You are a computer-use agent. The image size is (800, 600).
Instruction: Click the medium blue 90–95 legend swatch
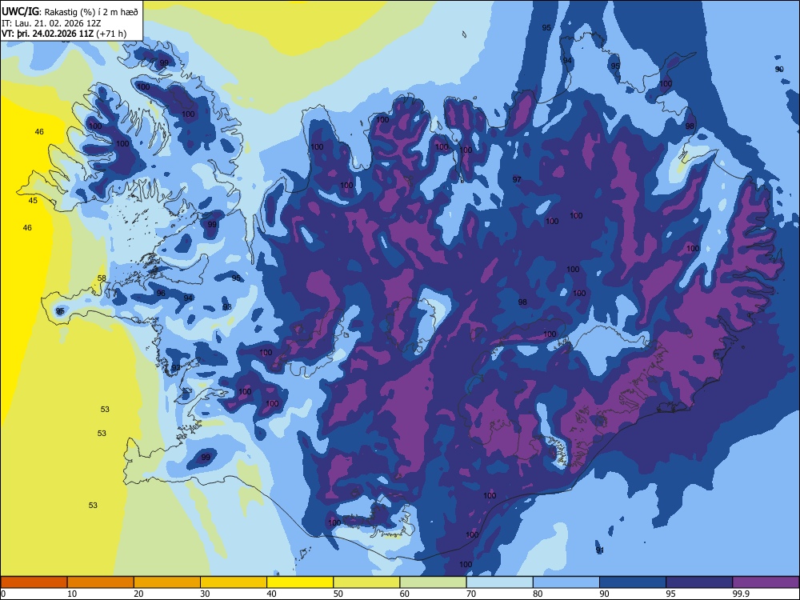click(x=633, y=582)
